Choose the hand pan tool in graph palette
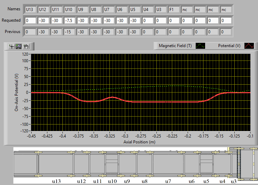Viewport: 258px width, 185px height. [x=26, y=46]
